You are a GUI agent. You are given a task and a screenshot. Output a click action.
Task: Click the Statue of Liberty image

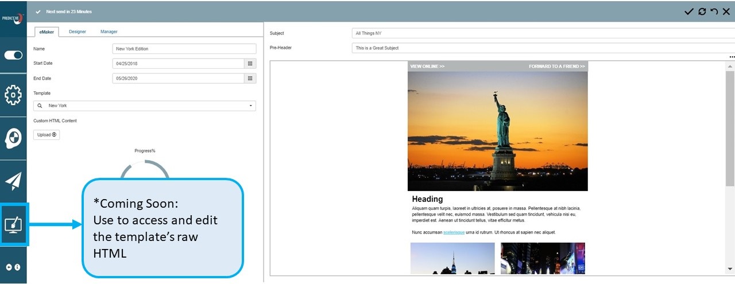[x=497, y=131]
